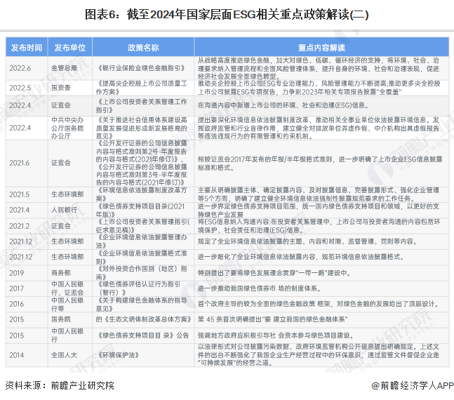
Task: Click the issuer cell '人民银行' in the 2021.4 row
Action: (64, 210)
